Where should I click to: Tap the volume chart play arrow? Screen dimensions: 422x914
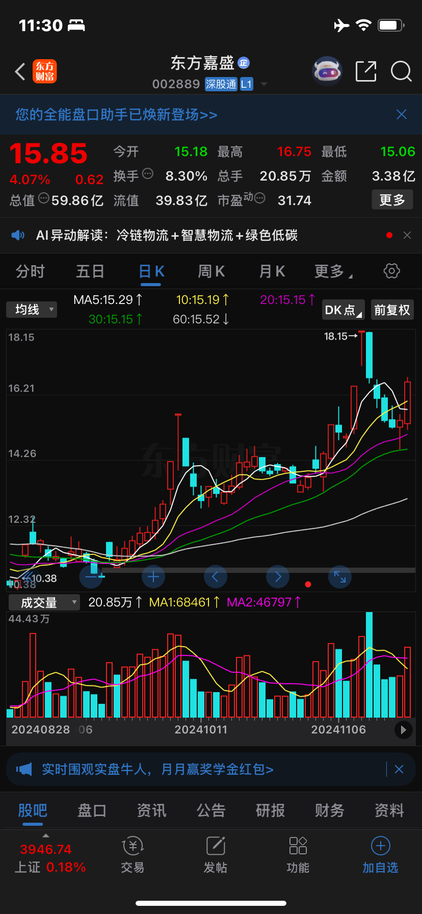coord(403,730)
